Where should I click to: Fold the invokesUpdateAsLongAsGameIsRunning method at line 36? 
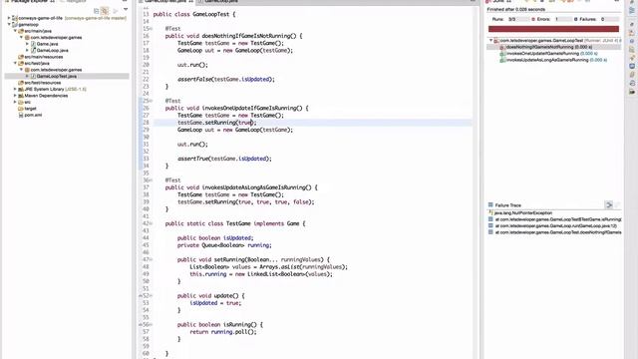tap(151, 180)
